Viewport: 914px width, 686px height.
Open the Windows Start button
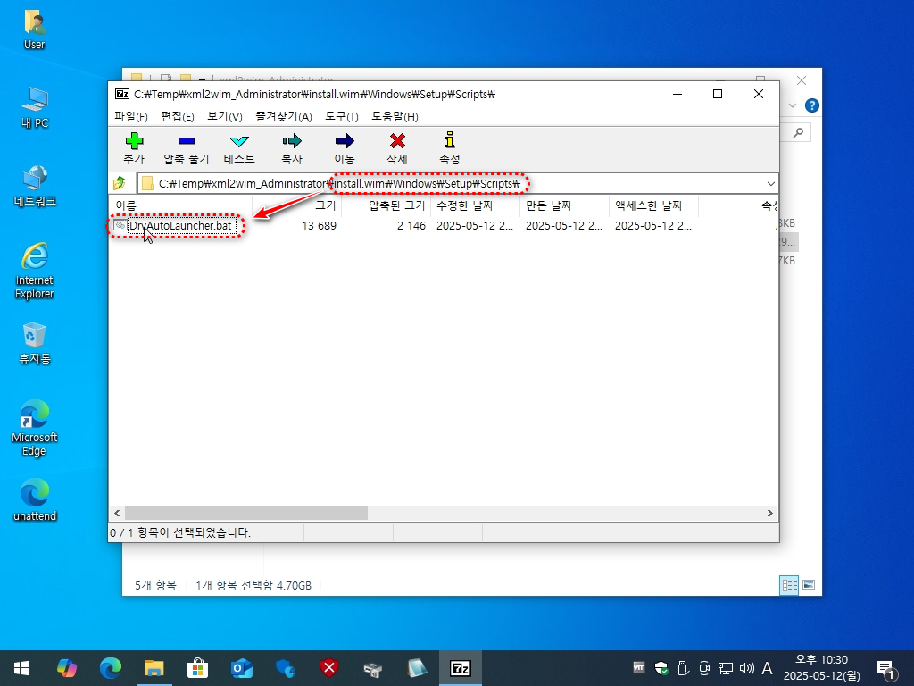(x=21, y=668)
